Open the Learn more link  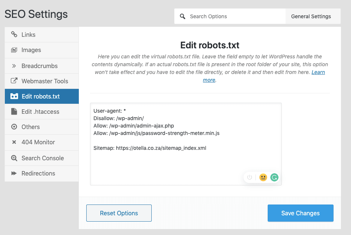point(318,72)
